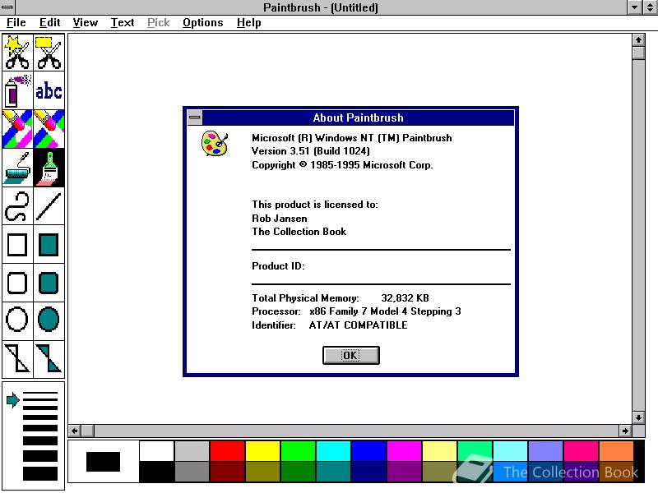Pick the bright blue color swatch
The image size is (658, 493).
[368, 451]
